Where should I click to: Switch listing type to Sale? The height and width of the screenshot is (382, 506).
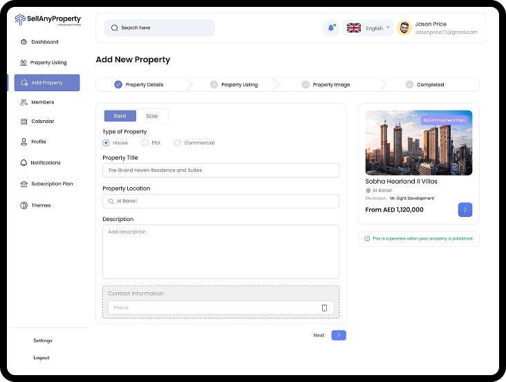pyautogui.click(x=151, y=116)
